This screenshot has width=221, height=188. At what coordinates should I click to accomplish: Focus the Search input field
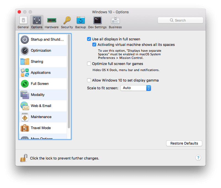click(180, 20)
